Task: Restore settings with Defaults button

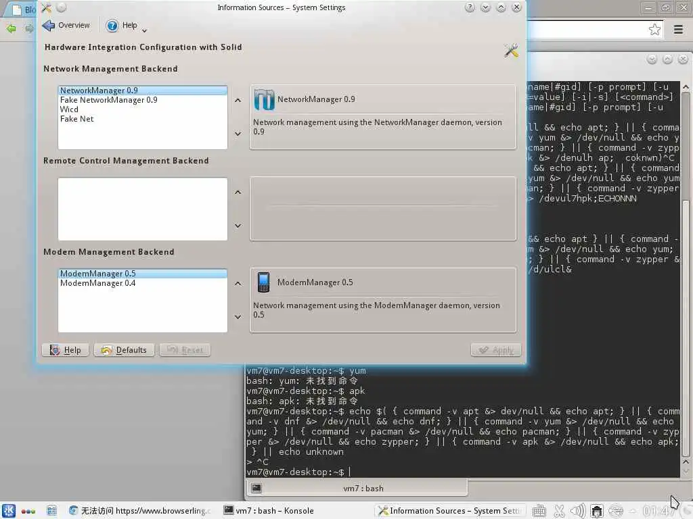Action: click(124, 350)
